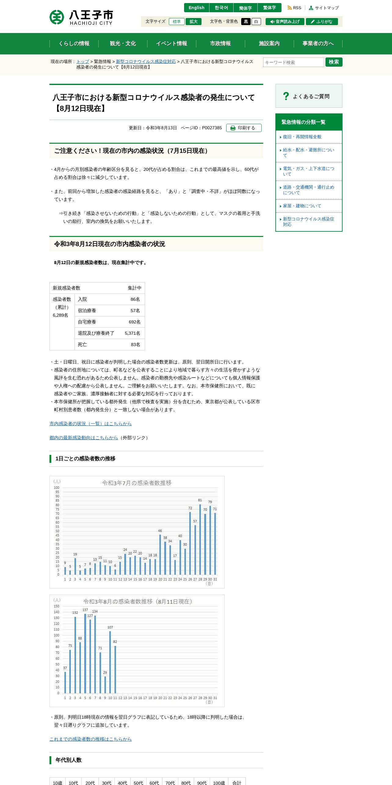The width and height of the screenshot is (392, 785).
Task: Click the 印刷する print button
Action: [244, 128]
